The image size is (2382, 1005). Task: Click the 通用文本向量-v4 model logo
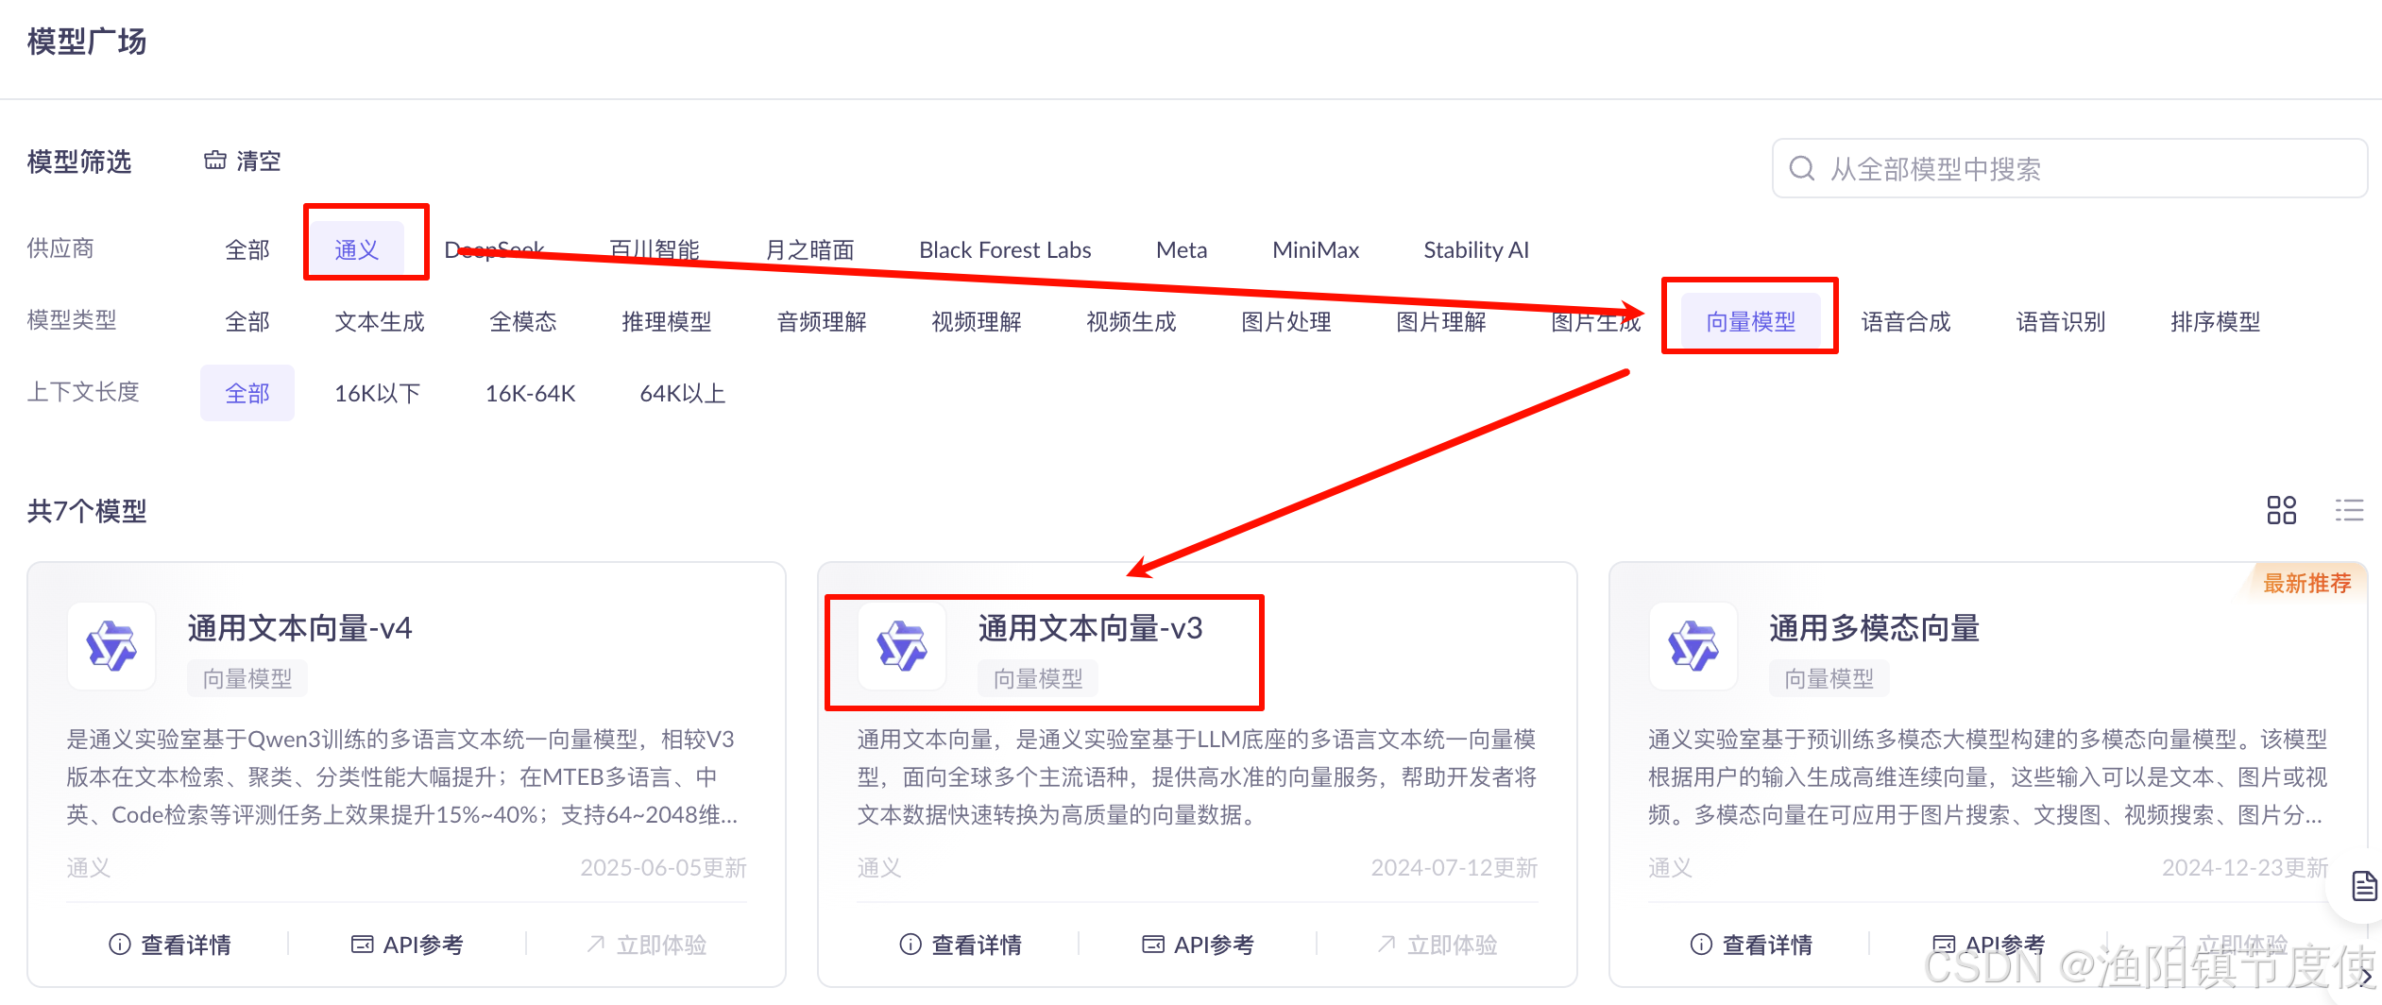111,646
